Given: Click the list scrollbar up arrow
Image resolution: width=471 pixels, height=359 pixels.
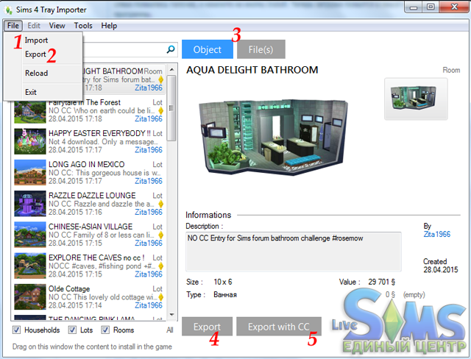Looking at the screenshot, I should coord(171,69).
